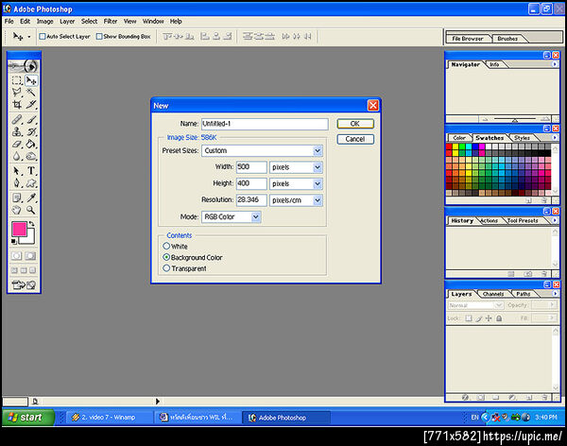Select the Eyedropper tool
This screenshot has width=567, height=446.
[x=31, y=197]
